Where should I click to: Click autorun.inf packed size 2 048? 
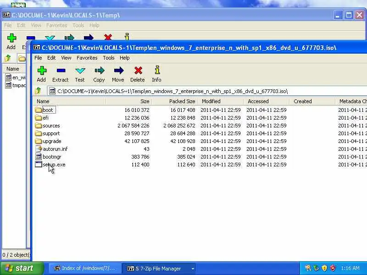tap(189, 148)
